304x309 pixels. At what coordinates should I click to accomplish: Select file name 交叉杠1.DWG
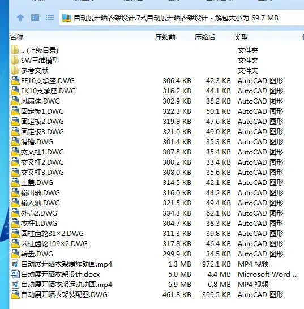42,152
